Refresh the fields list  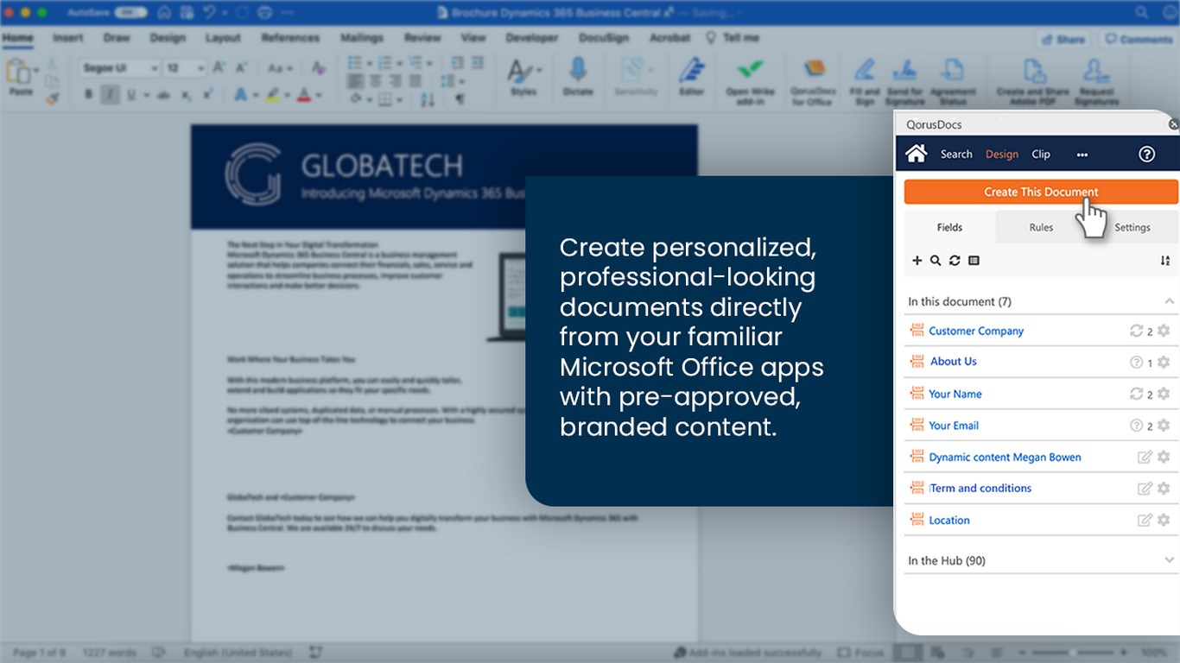tap(955, 261)
